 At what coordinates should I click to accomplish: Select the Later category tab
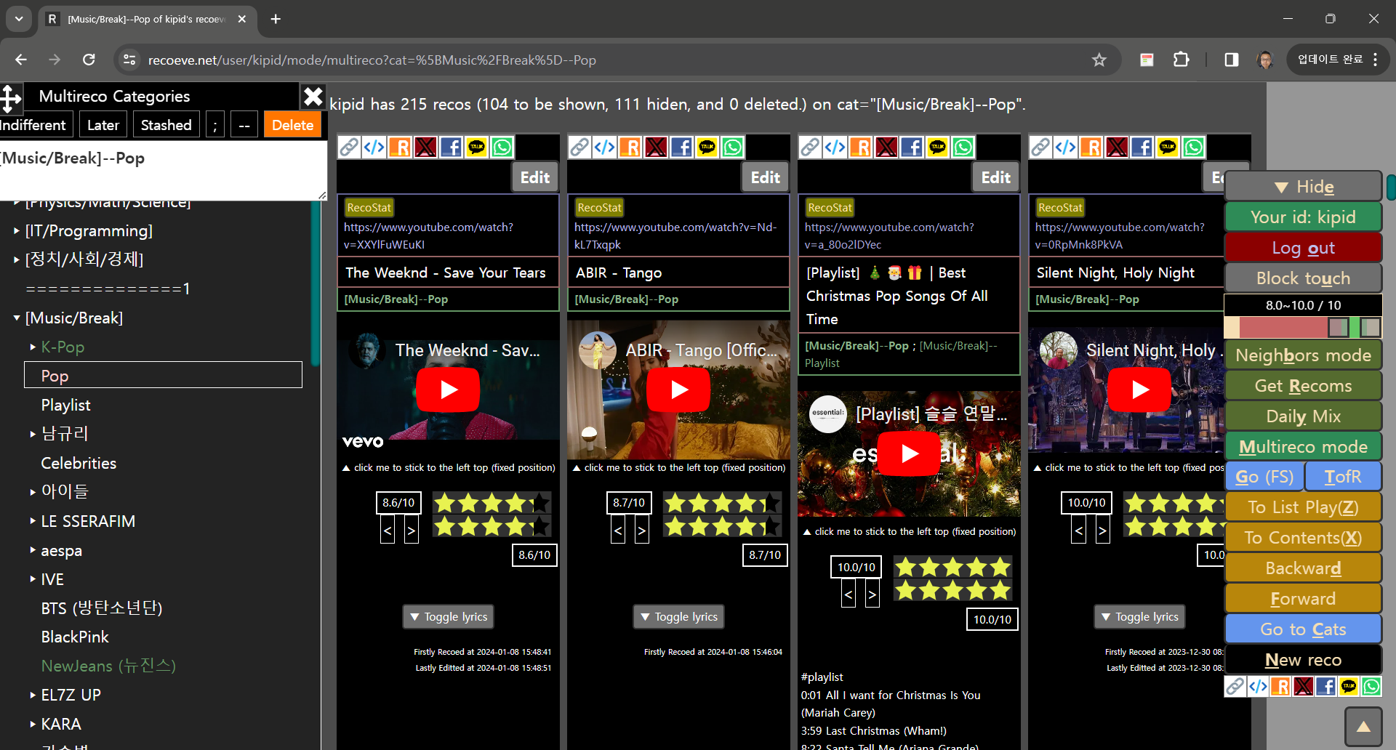(103, 125)
